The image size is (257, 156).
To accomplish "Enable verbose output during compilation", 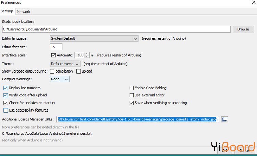I will coord(52,71).
